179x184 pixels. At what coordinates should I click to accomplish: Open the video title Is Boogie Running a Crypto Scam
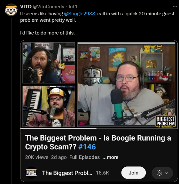[x=98, y=142]
